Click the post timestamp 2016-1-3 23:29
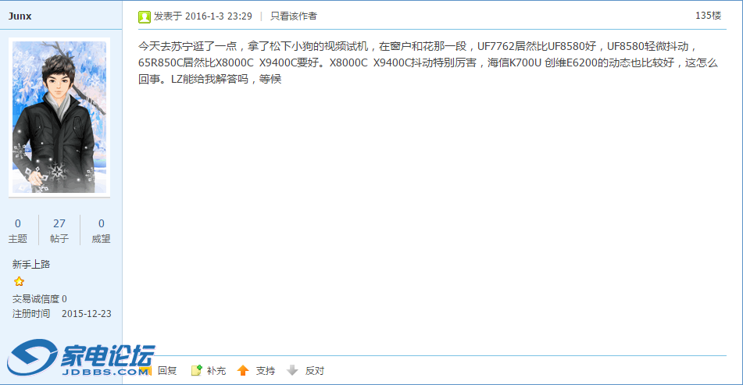The height and width of the screenshot is (385, 743). tap(219, 16)
